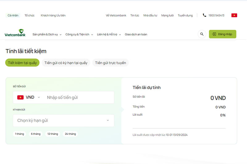Screen dimensions: 247x164
Task: Click the Tổng tiền label
Action: tap(138, 106)
